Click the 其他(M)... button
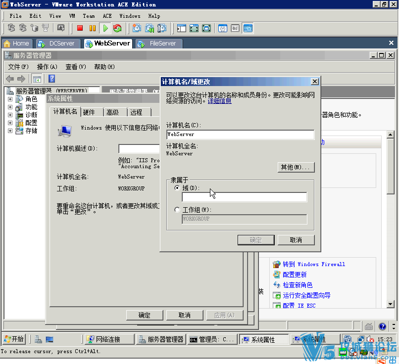The width and height of the screenshot is (399, 364). pyautogui.click(x=296, y=167)
